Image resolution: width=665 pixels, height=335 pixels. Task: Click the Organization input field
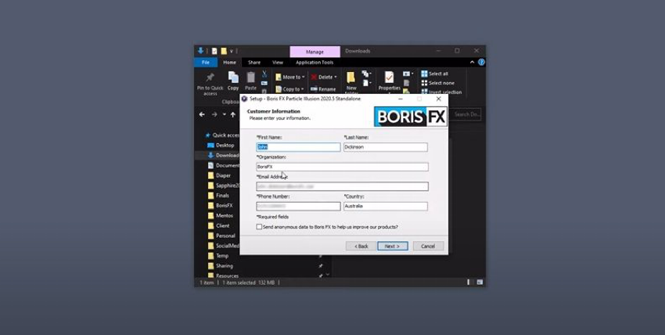pyautogui.click(x=342, y=167)
